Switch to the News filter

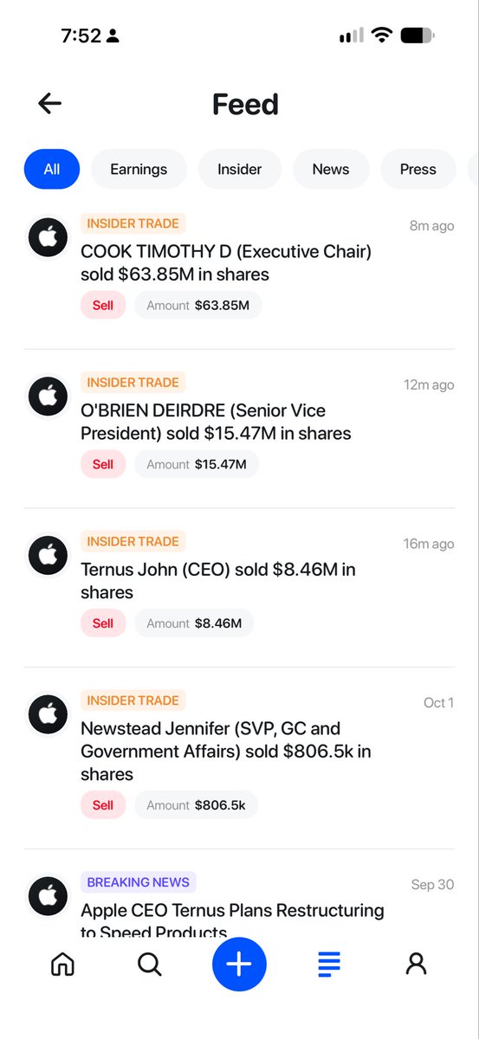331,169
